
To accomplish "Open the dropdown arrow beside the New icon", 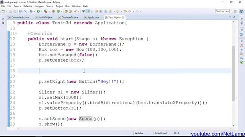I will tap(7, 11).
